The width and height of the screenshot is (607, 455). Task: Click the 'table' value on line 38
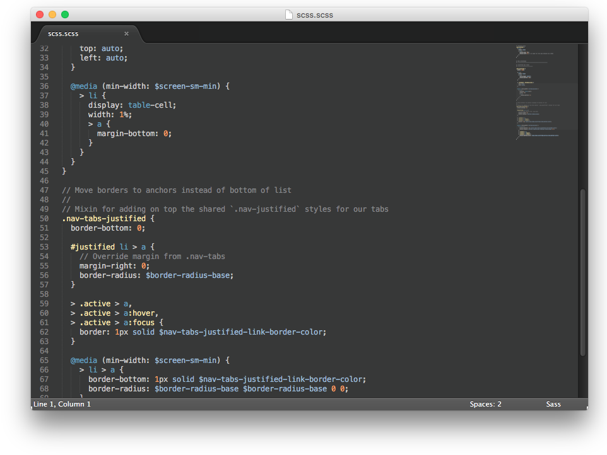point(139,105)
